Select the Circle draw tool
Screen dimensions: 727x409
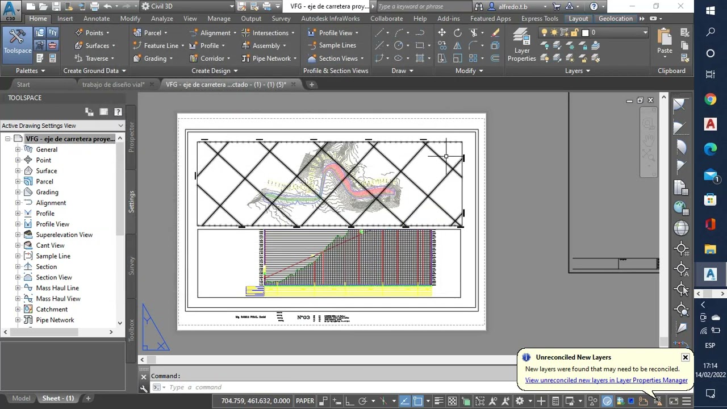[x=399, y=45]
